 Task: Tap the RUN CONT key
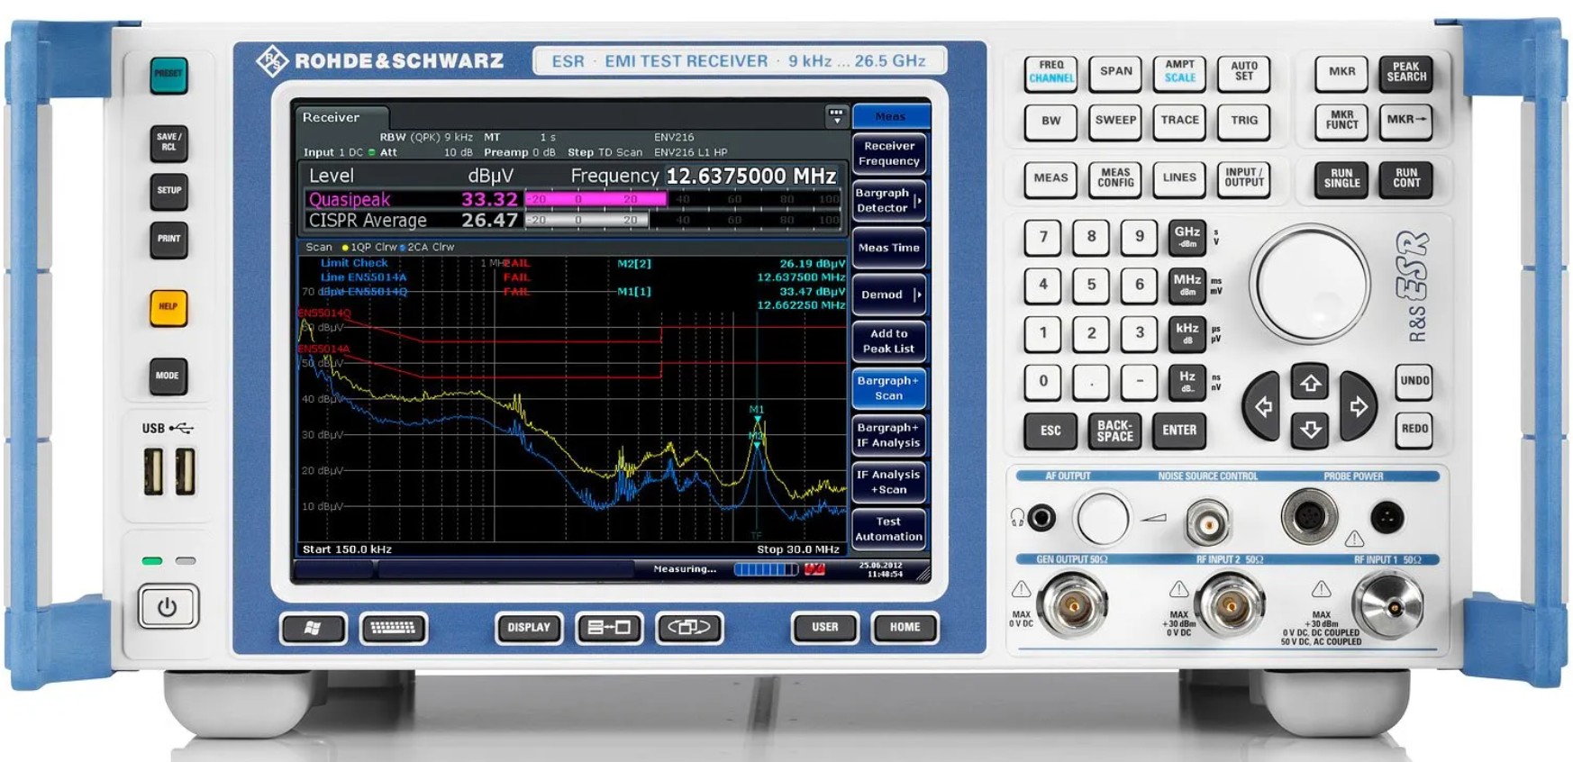pos(1406,179)
